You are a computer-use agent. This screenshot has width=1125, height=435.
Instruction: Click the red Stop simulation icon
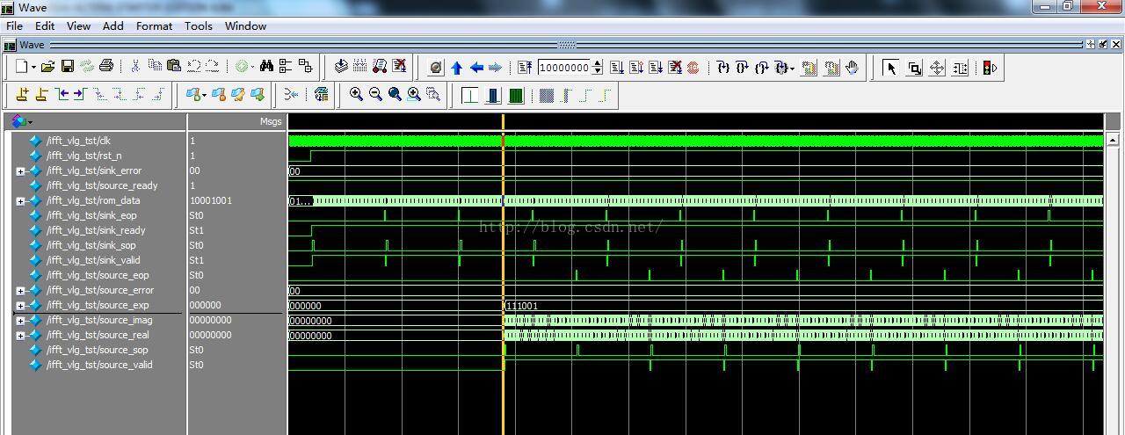694,68
